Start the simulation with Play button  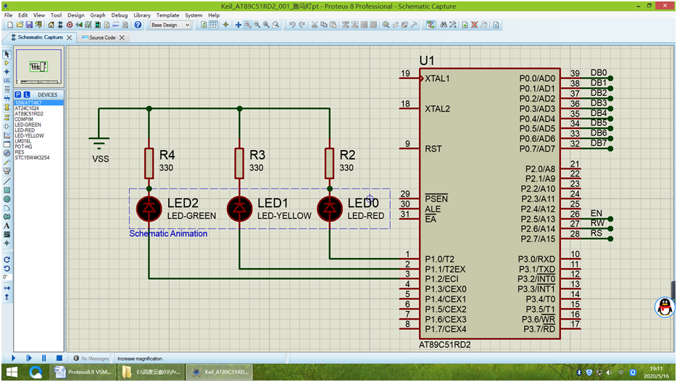[x=13, y=358]
